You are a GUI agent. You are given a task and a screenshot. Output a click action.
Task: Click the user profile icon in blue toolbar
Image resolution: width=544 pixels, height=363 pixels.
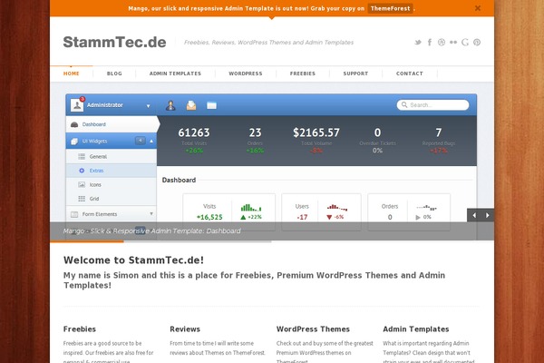[170, 105]
